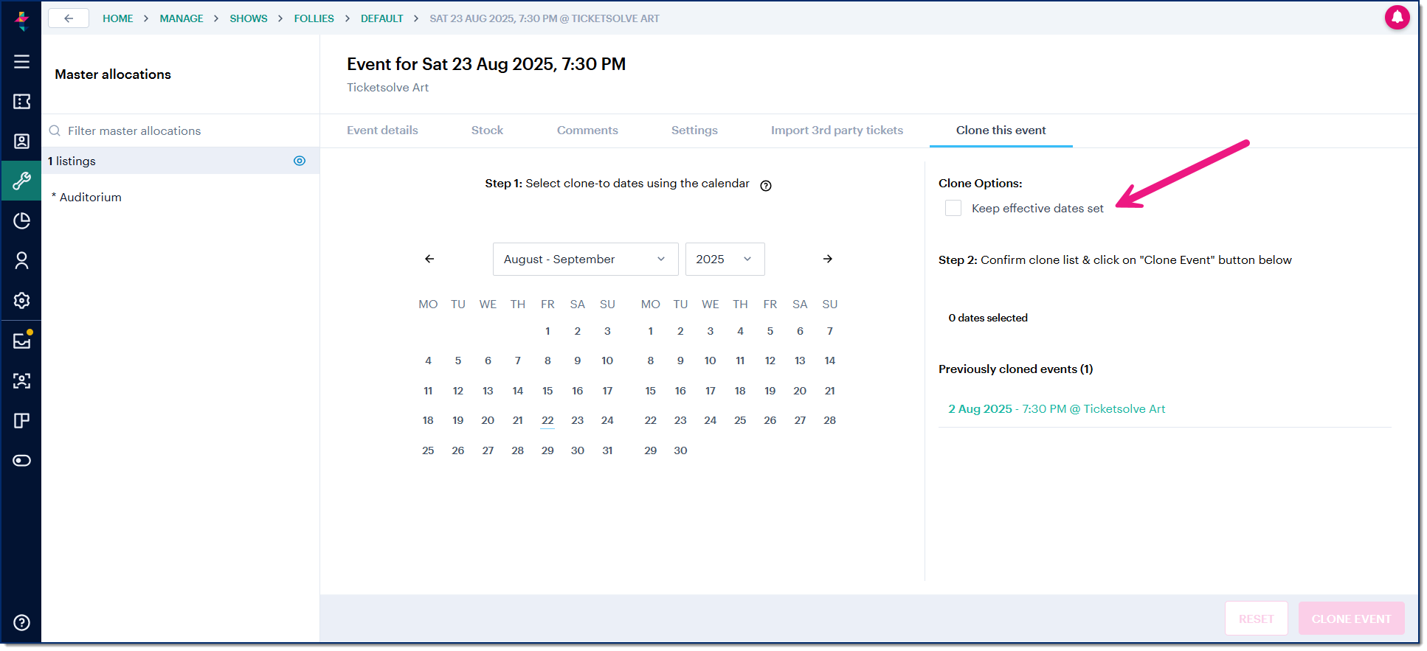Select August 22 in calendar
This screenshot has width=1427, height=651.
547,420
